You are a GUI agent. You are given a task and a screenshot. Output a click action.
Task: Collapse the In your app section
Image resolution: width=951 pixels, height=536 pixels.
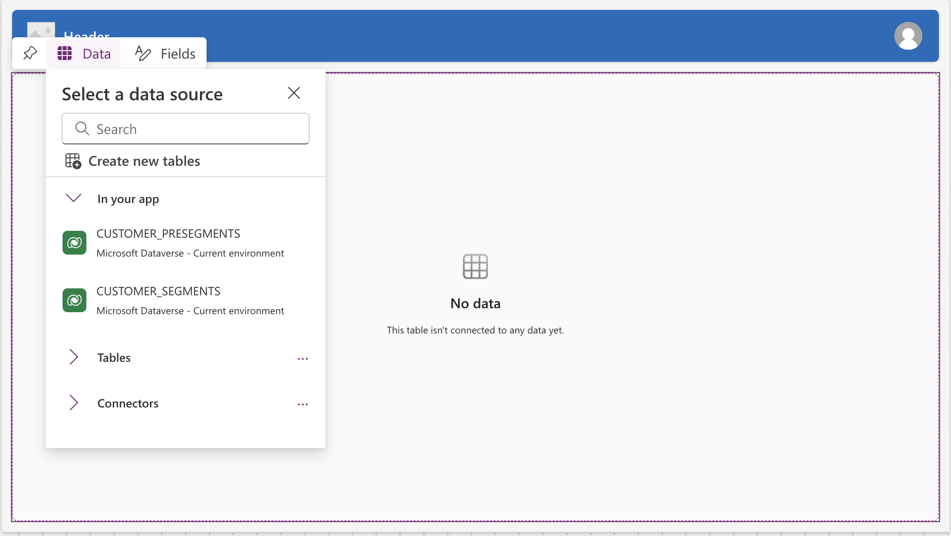[x=73, y=199]
